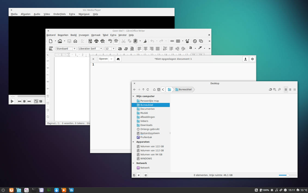
Task: Click the Bulleted list icon in Writer
Action: [171, 48]
